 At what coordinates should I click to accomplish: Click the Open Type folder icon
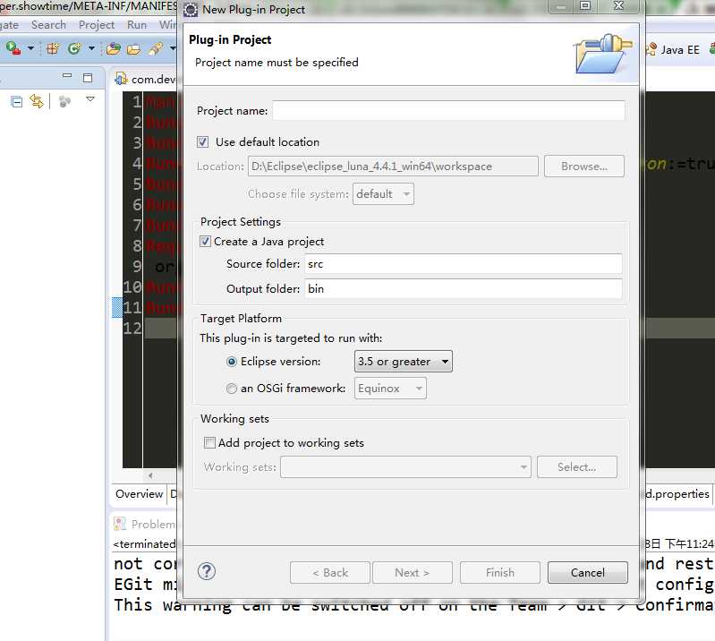pyautogui.click(x=114, y=48)
